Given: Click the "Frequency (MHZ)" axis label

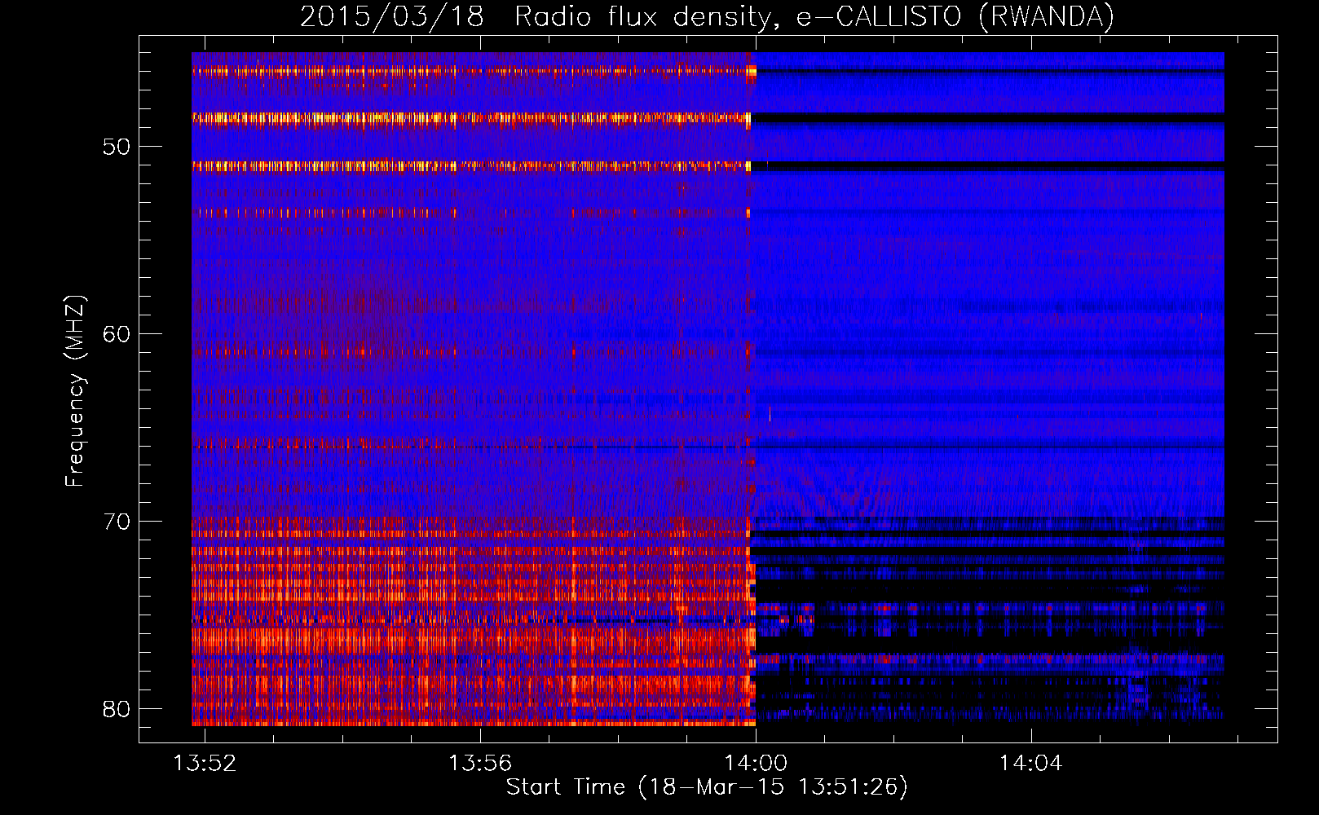Looking at the screenshot, I should click(x=75, y=391).
